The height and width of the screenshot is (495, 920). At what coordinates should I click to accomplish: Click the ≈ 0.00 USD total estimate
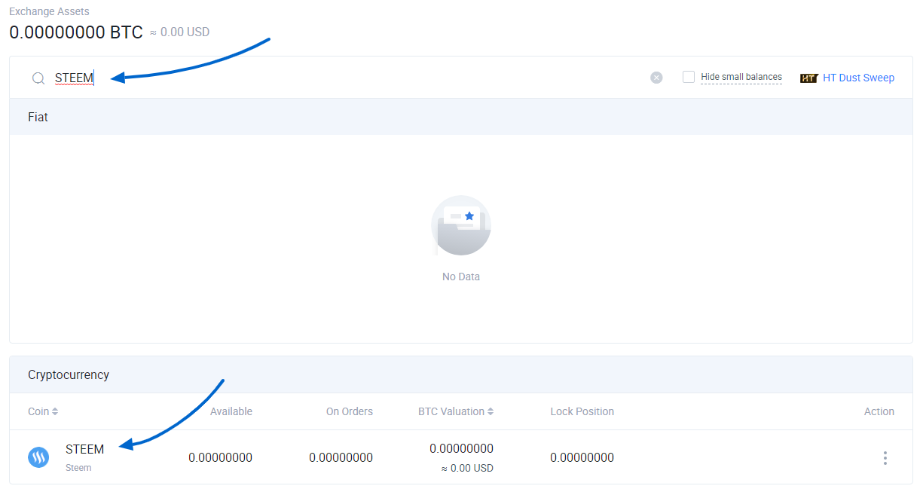click(x=179, y=32)
